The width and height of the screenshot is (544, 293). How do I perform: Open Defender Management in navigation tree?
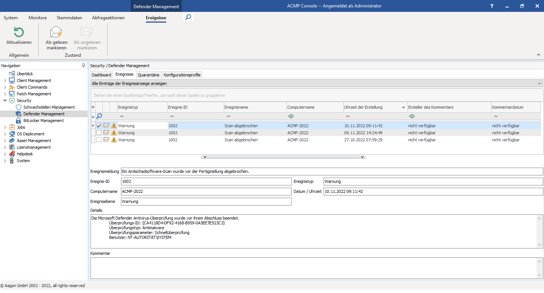click(x=44, y=114)
